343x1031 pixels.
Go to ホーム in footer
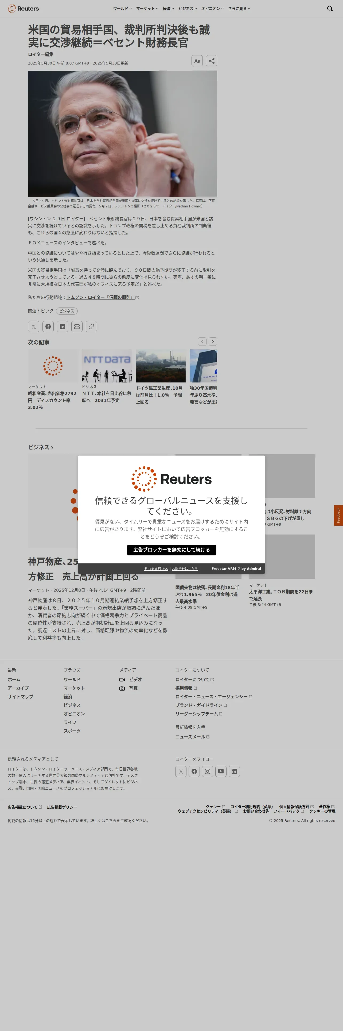[x=14, y=680]
